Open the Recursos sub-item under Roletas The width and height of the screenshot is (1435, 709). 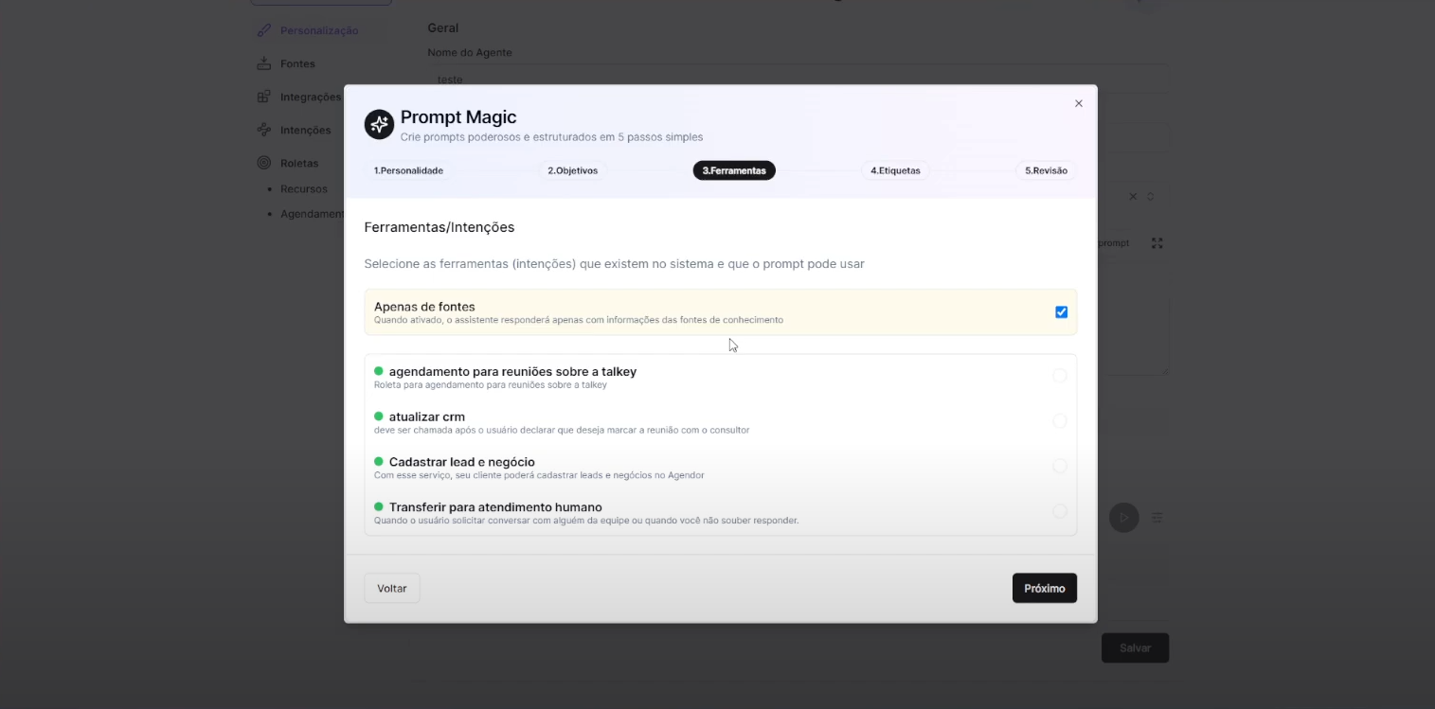tap(303, 189)
